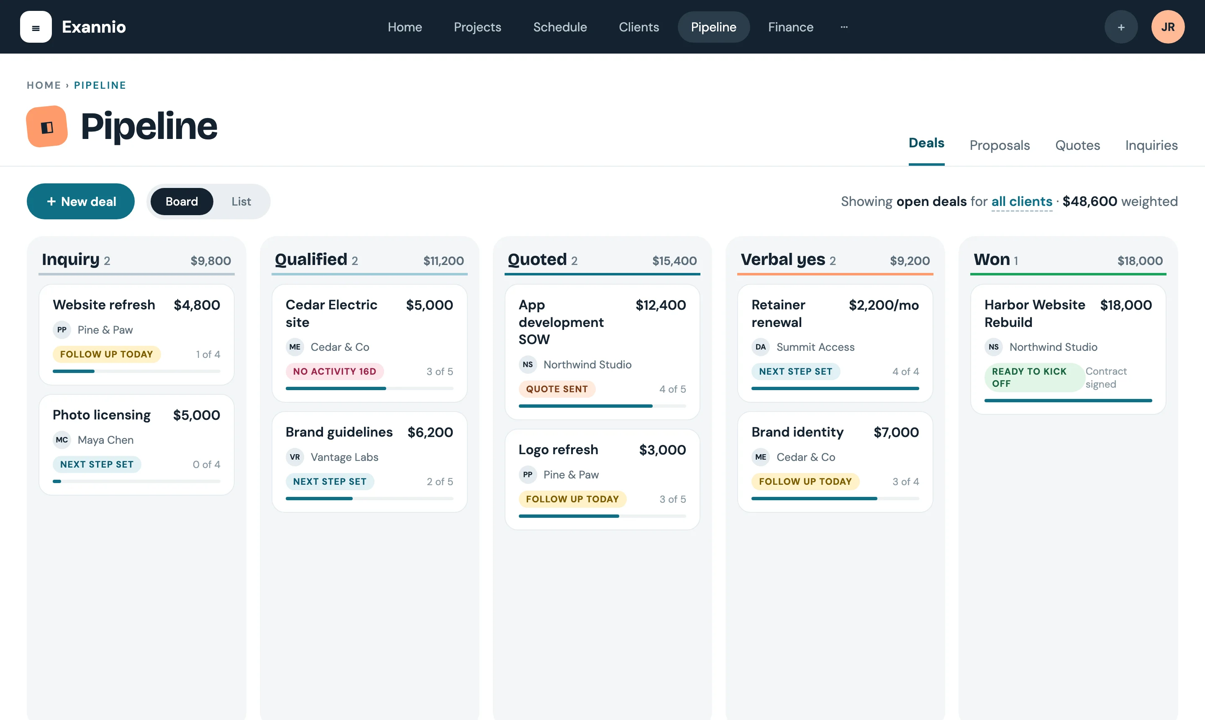Viewport: 1205px width, 720px height.
Task: Open the Brand guidelines deal card title
Action: (339, 432)
